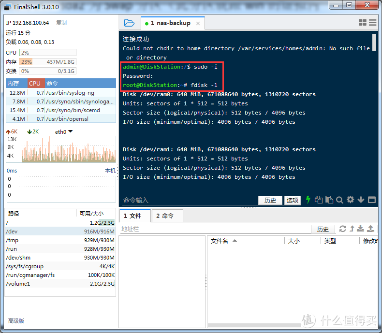Click the IP 192.168.100.64 text

[x=27, y=23]
